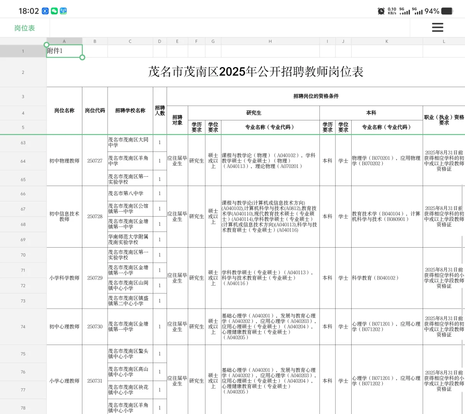Click the 茂名市茂南区羊角中学 cell
Viewport: 465px width, 414px height.
pos(130,161)
